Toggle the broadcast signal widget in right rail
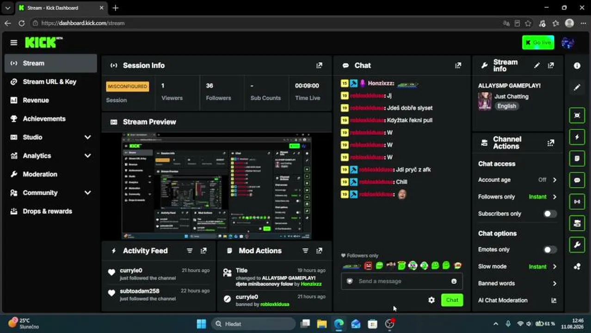Image resolution: width=591 pixels, height=333 pixels. pyautogui.click(x=577, y=202)
